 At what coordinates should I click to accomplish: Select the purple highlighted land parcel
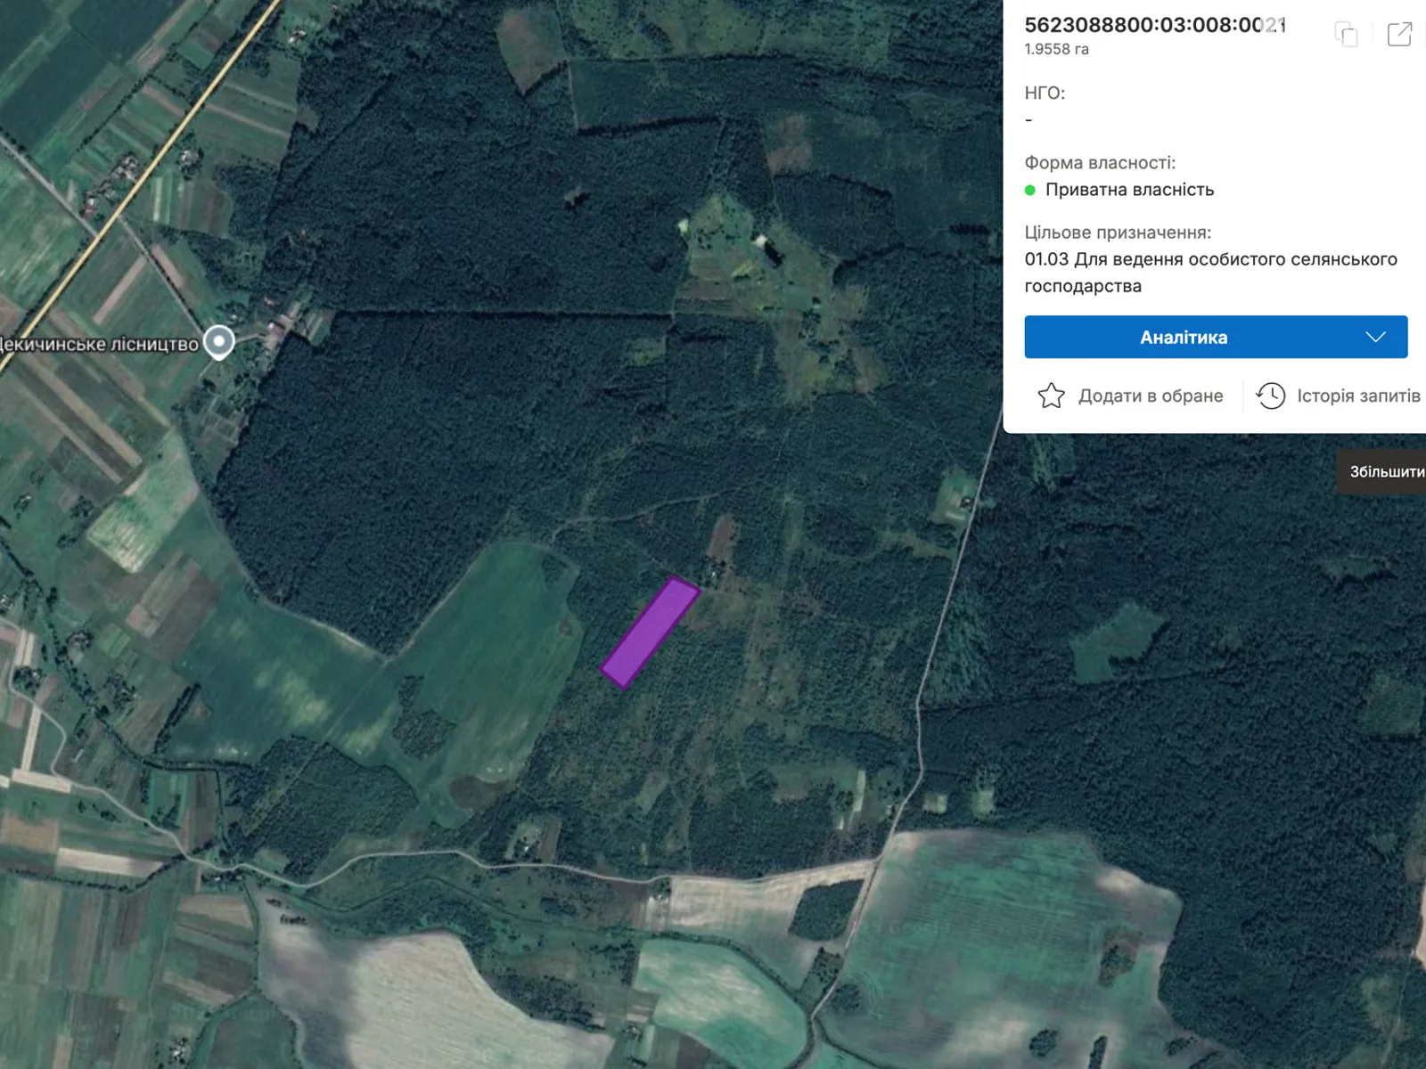tap(650, 632)
